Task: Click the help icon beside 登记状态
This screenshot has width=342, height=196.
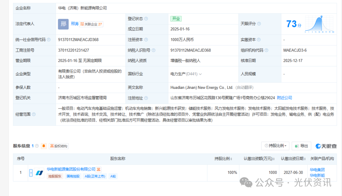Action: pos(146,18)
